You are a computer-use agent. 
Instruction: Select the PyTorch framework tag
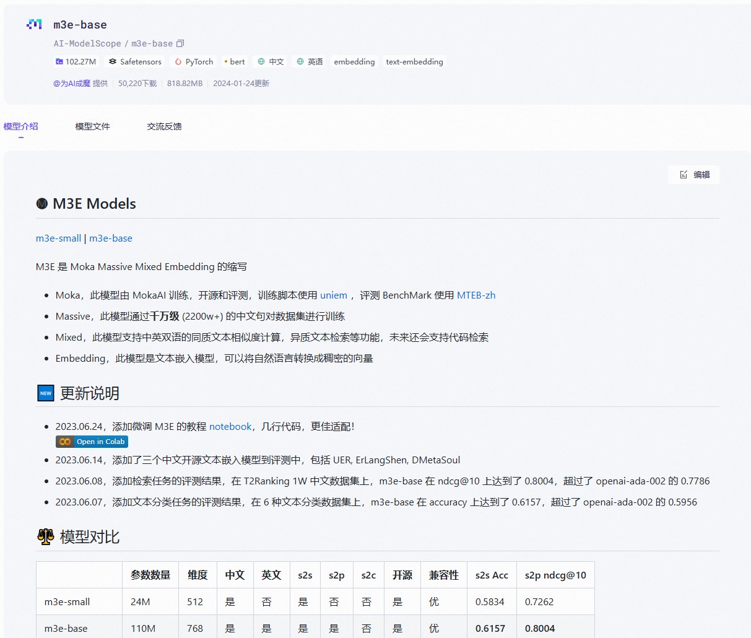(194, 61)
